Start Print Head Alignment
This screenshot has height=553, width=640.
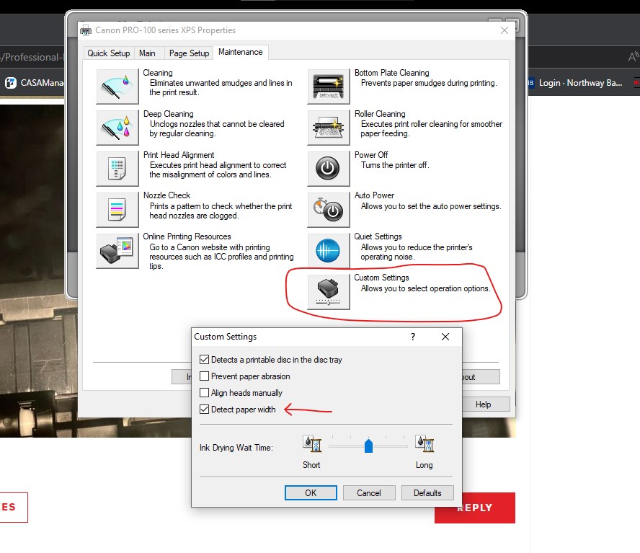(x=116, y=168)
